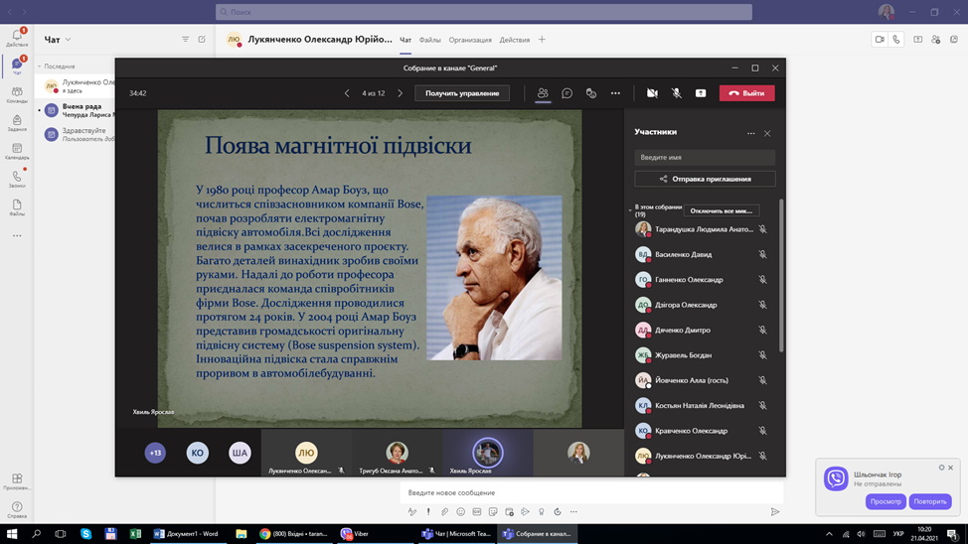The image size is (968, 544).
Task: Open the Чат dropdown header
Action: tap(58, 40)
